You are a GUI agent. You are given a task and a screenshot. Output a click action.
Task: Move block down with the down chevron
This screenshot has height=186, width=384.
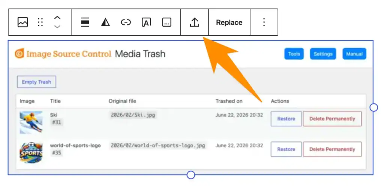click(x=57, y=26)
